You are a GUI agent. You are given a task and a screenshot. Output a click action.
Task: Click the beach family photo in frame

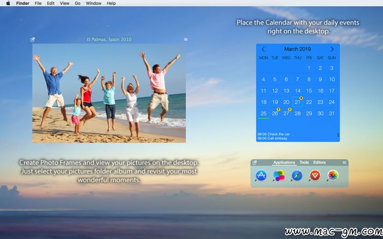tap(109, 93)
